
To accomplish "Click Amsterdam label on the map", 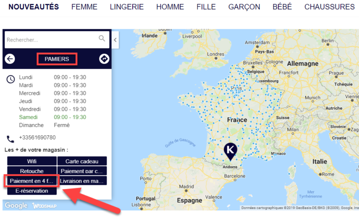I will tap(257, 42).
